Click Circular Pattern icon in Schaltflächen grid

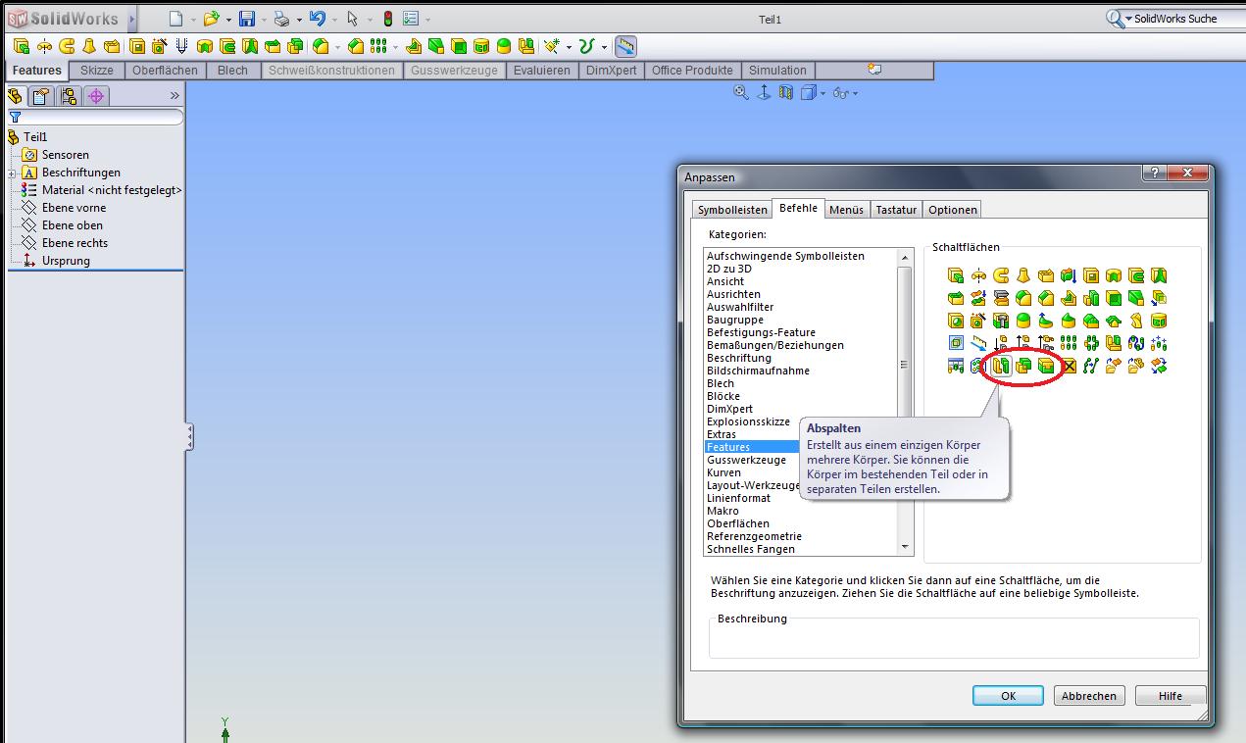1091,343
